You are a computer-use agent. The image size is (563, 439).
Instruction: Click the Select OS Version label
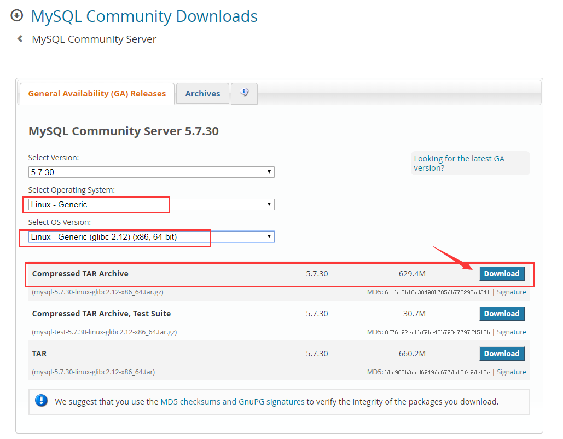(x=59, y=222)
